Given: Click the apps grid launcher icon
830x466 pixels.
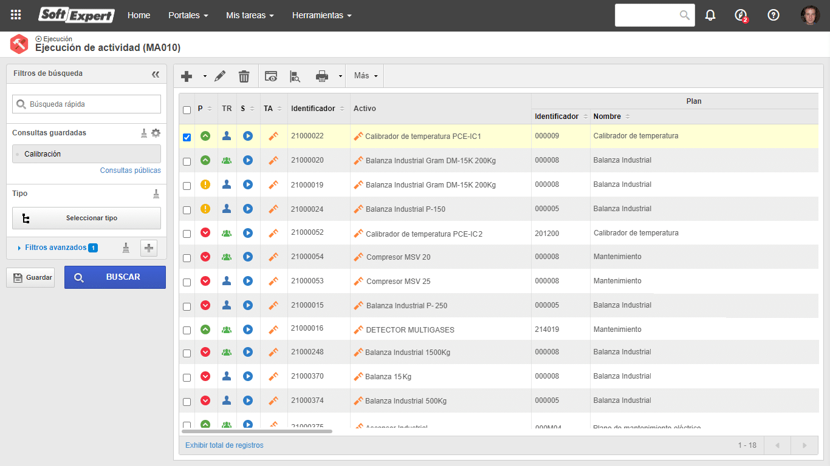Looking at the screenshot, I should point(16,15).
